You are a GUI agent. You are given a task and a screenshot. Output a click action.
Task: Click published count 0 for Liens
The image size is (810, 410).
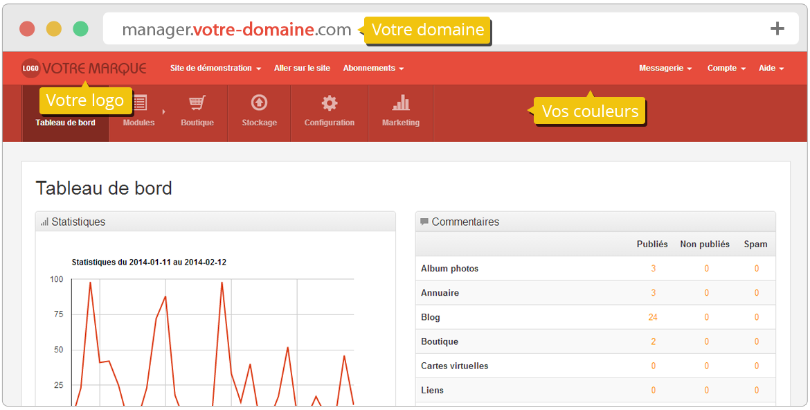point(653,390)
